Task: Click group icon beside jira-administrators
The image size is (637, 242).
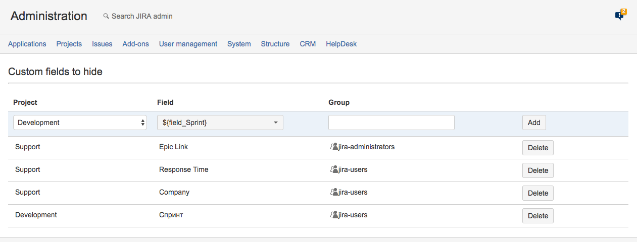Action: tap(333, 147)
